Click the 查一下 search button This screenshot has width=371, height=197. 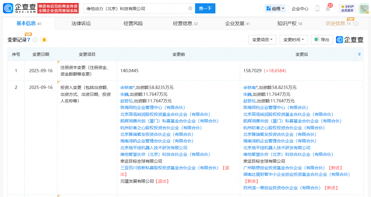pyautogui.click(x=205, y=8)
